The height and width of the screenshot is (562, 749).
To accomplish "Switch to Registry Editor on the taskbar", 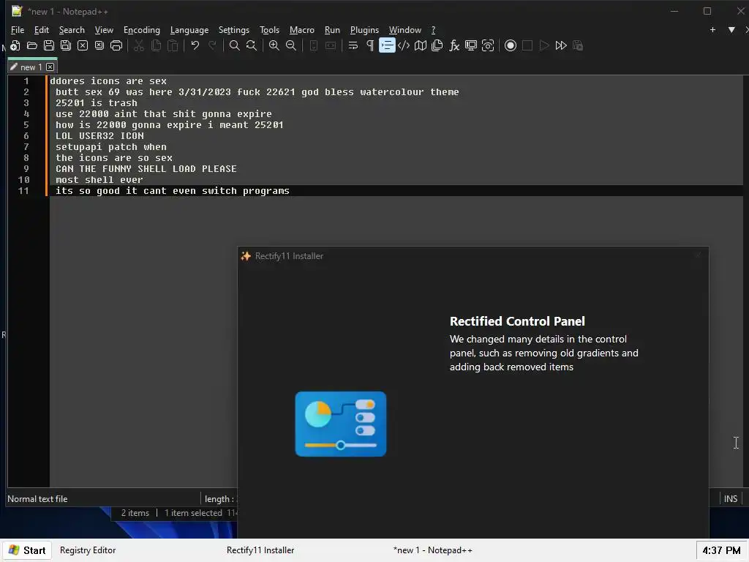I will click(x=88, y=550).
